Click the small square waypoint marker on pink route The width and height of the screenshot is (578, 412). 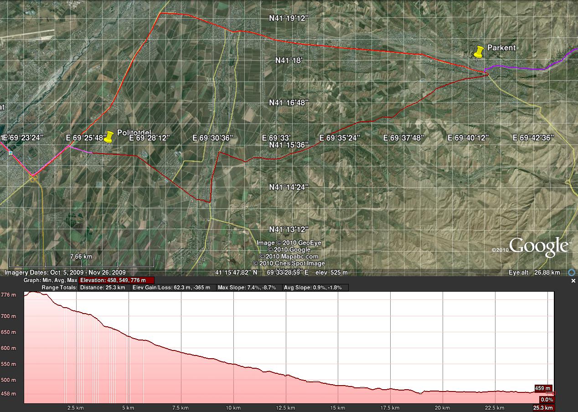pos(10,153)
